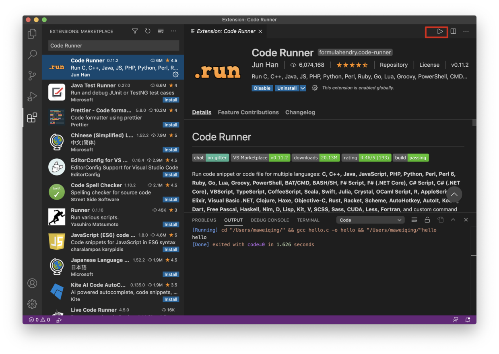This screenshot has width=499, height=354.
Task: Install the Java Test Runner extension
Action: click(x=171, y=100)
